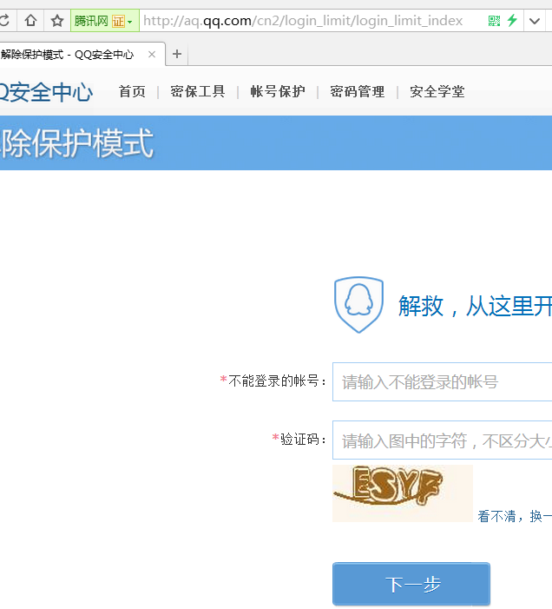Viewport: 552px width, 609px height.
Task: Click the green lightning speed-mode icon
Action: [x=512, y=20]
